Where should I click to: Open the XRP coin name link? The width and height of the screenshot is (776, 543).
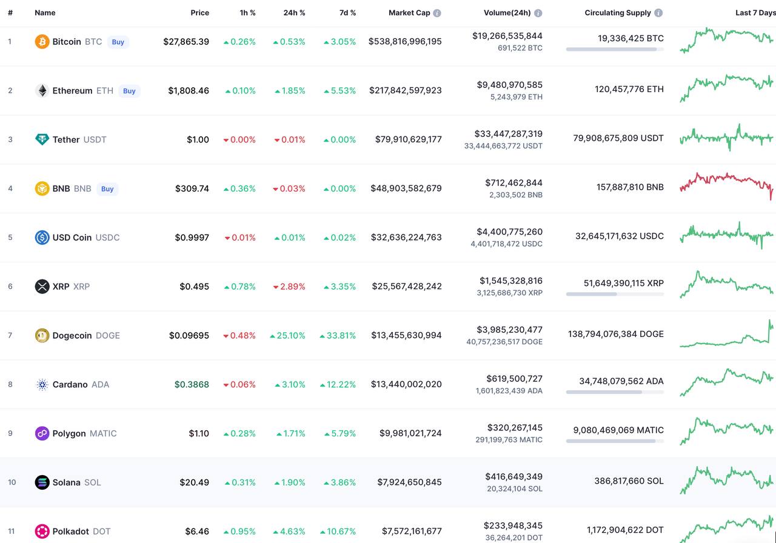pyautogui.click(x=61, y=287)
